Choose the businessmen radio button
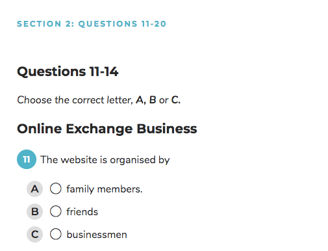Screen dimensions: 328x251 click(56, 234)
